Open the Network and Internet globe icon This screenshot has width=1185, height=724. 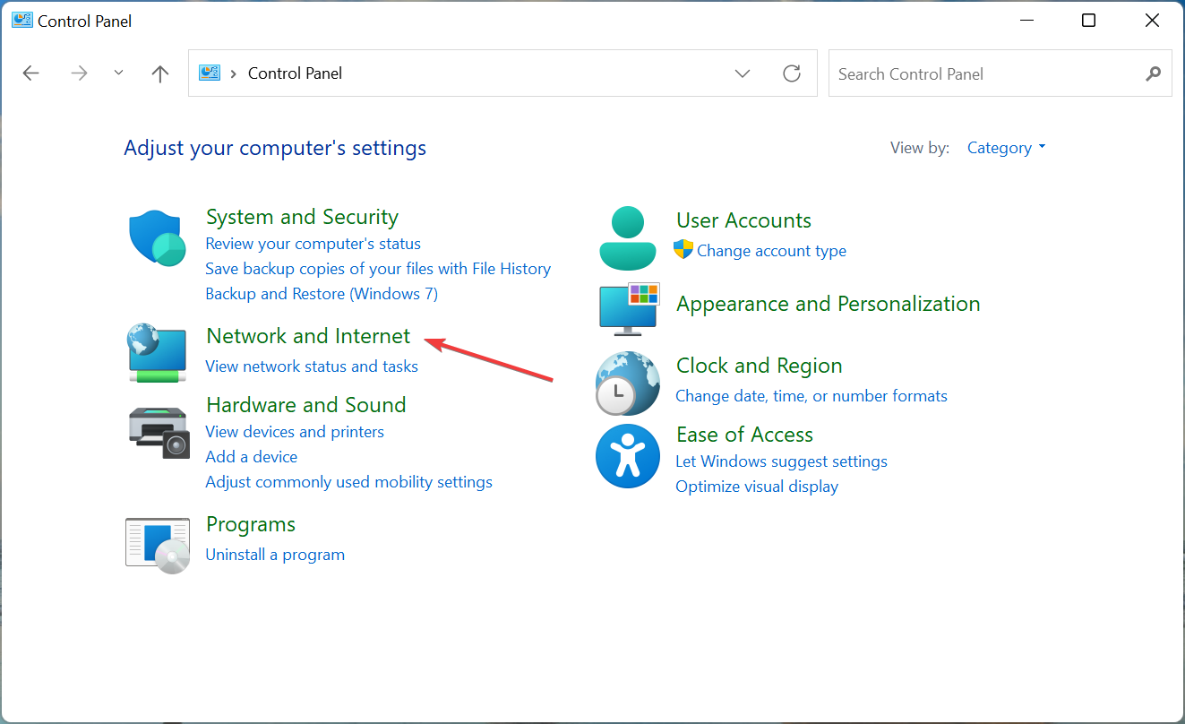[157, 353]
